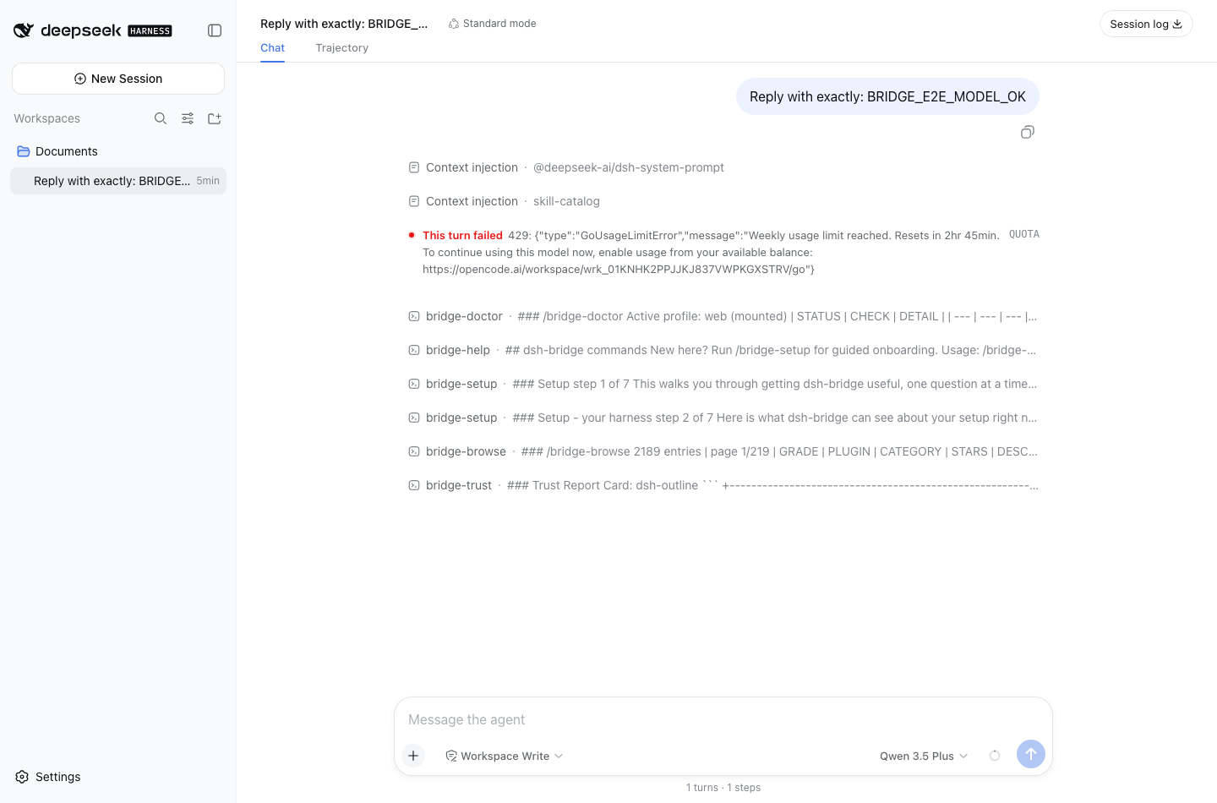The width and height of the screenshot is (1217, 803).
Task: Add an attachment with plus button
Action: point(413,756)
